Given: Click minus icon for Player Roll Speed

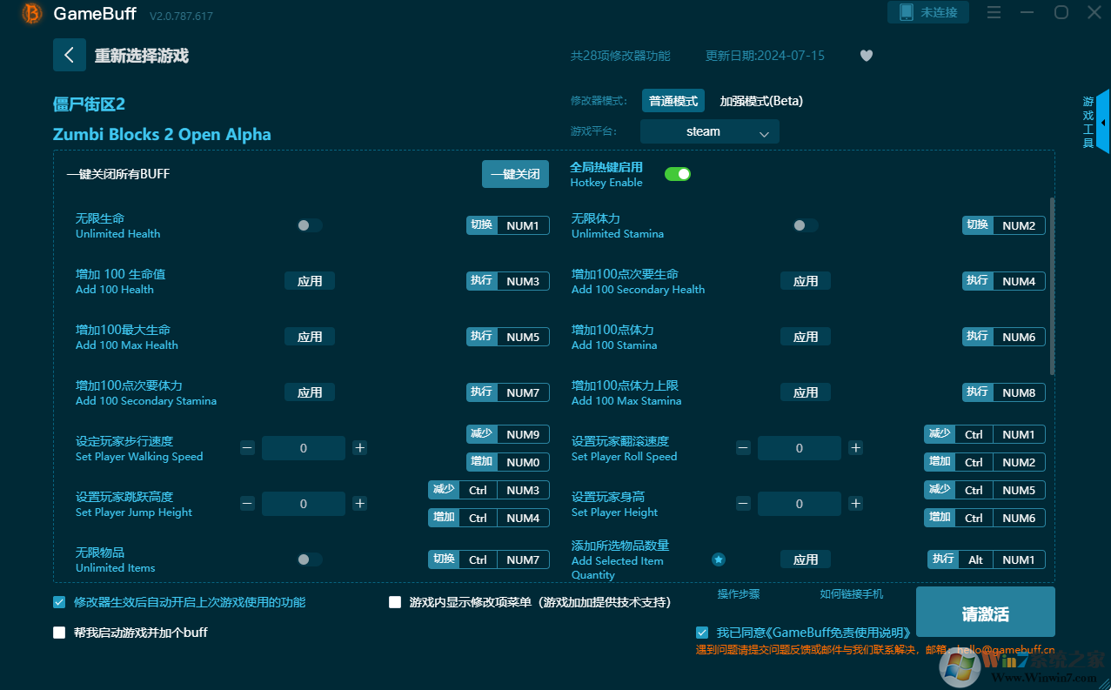Looking at the screenshot, I should pos(743,448).
